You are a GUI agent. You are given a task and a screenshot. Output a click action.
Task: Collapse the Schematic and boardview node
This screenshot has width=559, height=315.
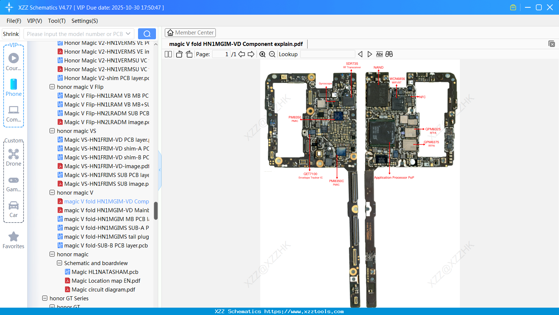59,263
